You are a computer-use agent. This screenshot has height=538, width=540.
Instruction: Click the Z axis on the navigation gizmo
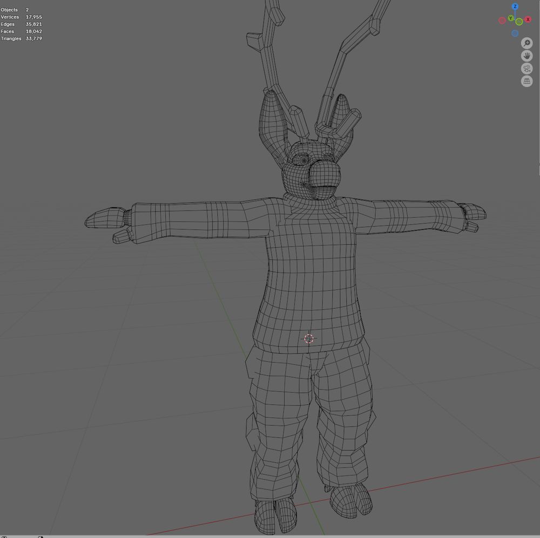(515, 6)
